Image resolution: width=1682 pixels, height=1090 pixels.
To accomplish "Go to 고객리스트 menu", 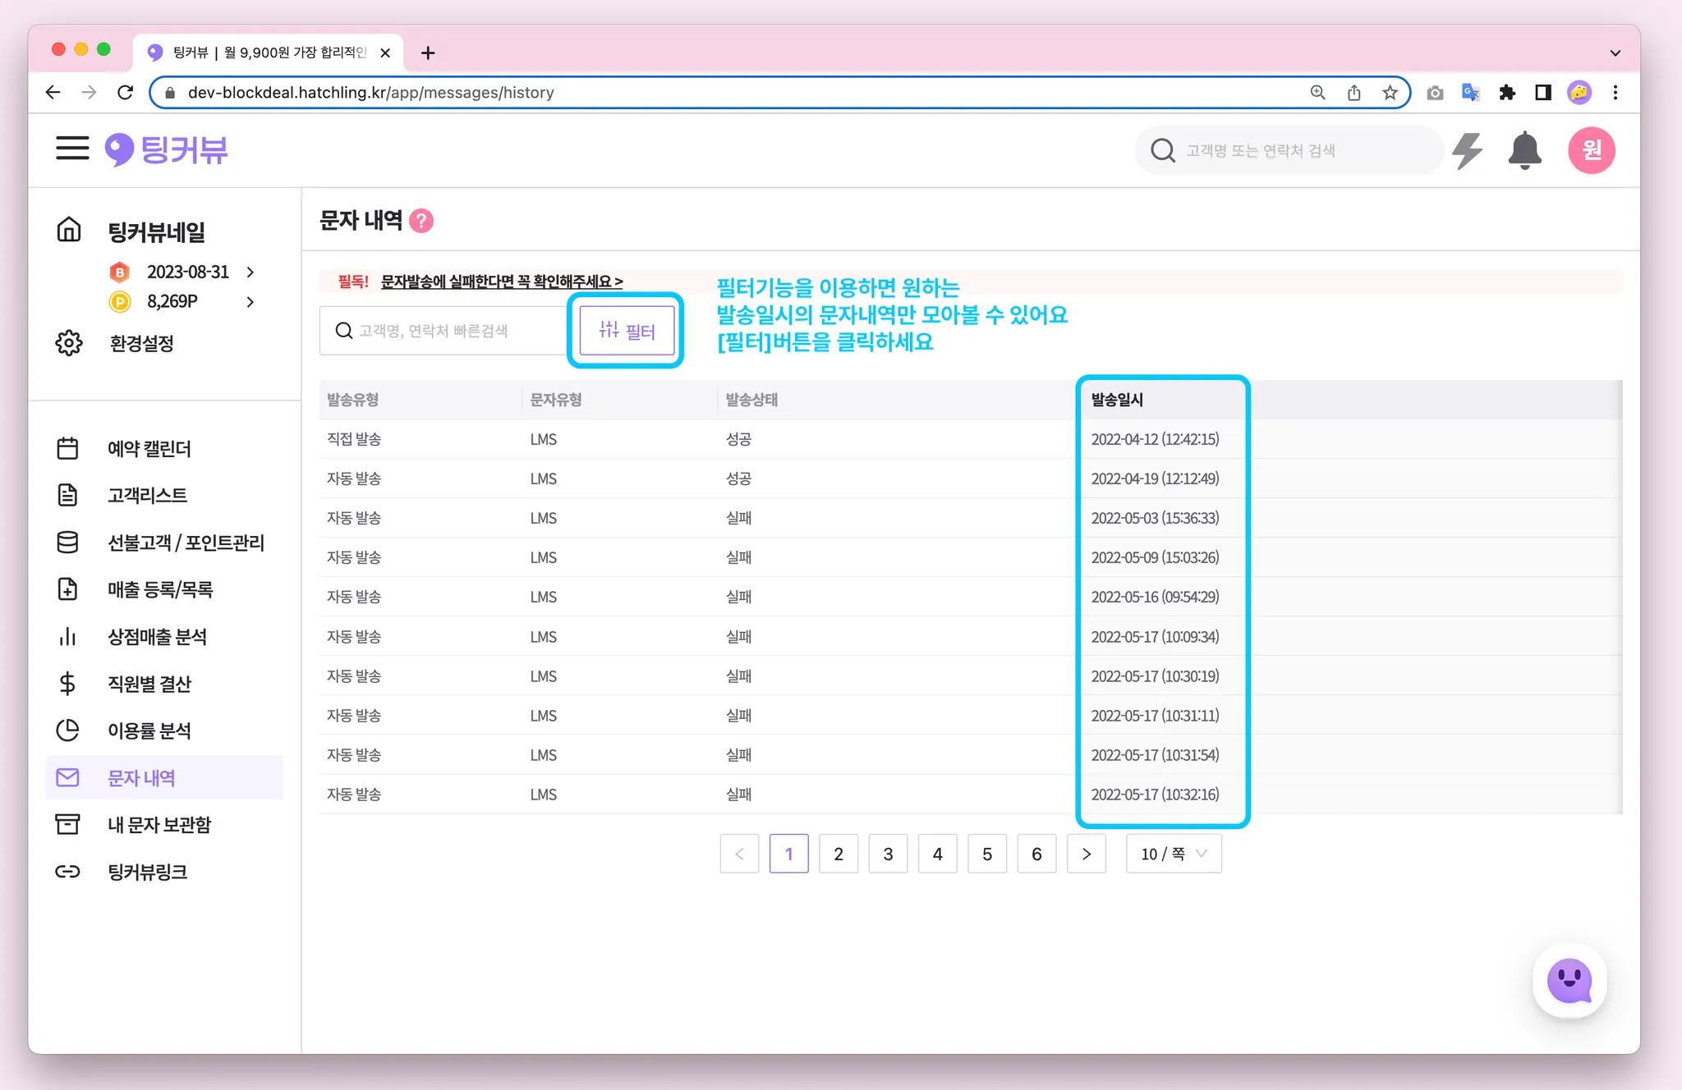I will click(147, 495).
